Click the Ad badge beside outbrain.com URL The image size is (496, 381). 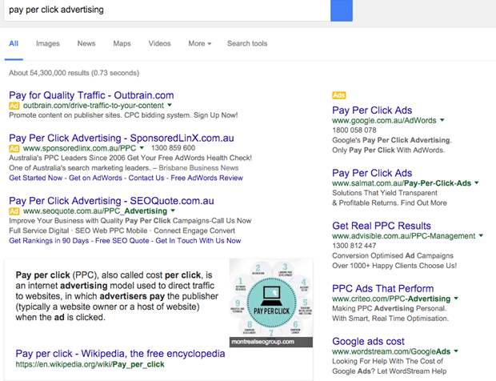pyautogui.click(x=14, y=106)
